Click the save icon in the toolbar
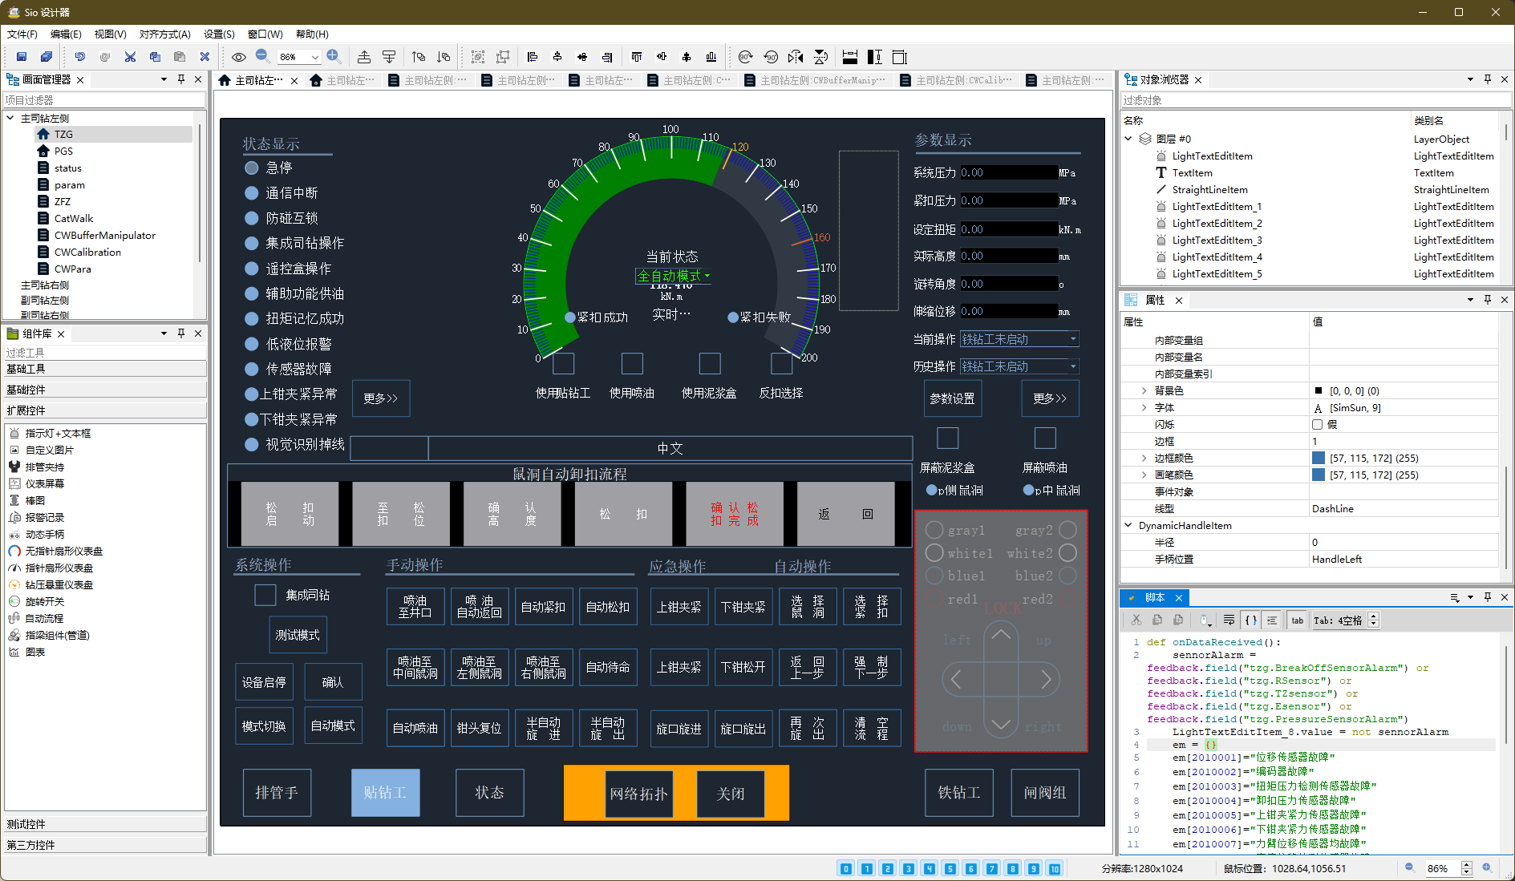 click(22, 57)
